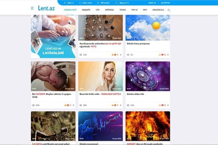Open the MAQAZİN menu item
Screen dimensions: 218x145
pos(86,10)
